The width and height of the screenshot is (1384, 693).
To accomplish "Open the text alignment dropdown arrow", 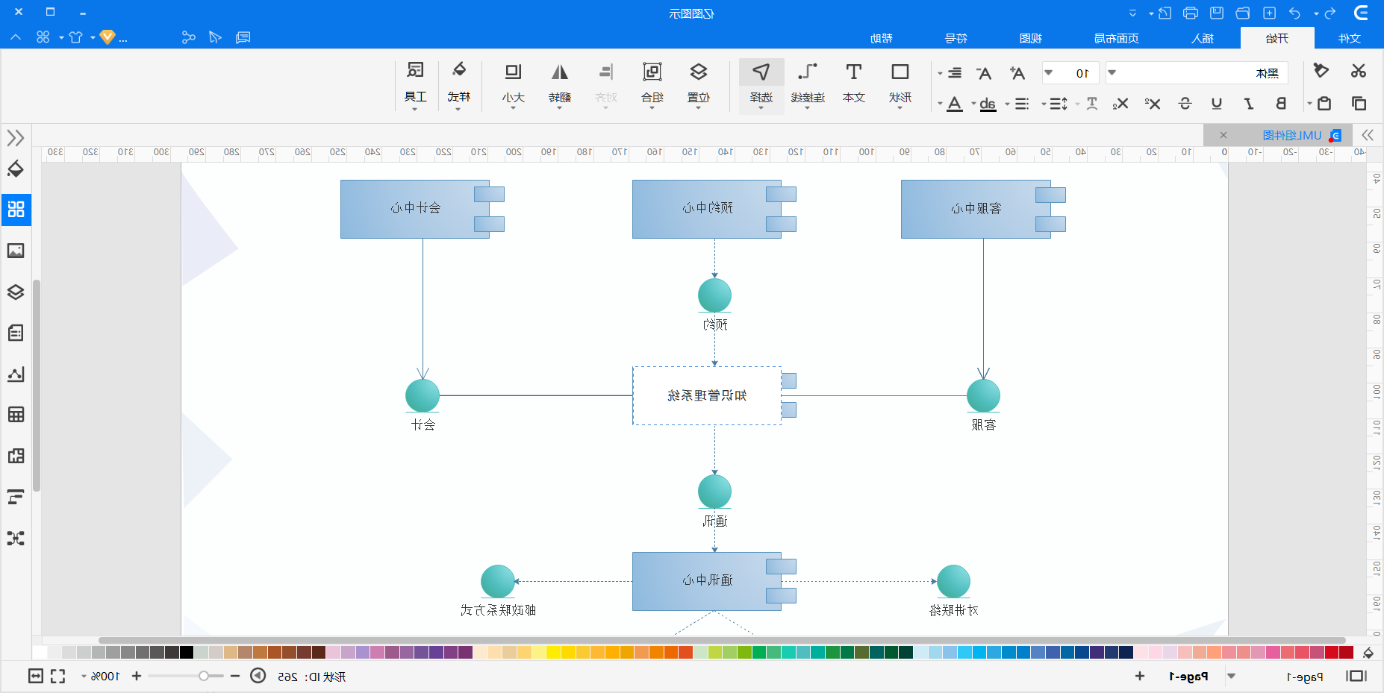I will [940, 73].
